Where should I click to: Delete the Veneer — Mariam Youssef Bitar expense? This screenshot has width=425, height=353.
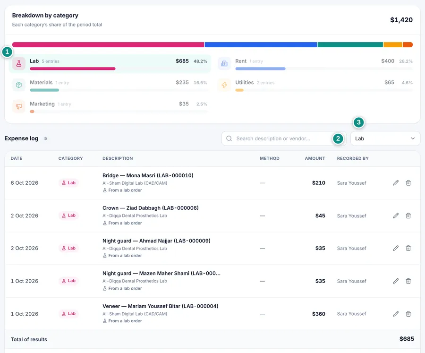(408, 314)
